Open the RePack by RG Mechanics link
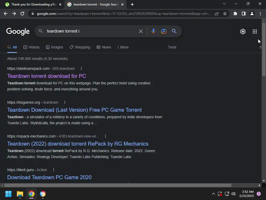Image resolution: width=266 pixels, height=200 pixels. (x=78, y=144)
